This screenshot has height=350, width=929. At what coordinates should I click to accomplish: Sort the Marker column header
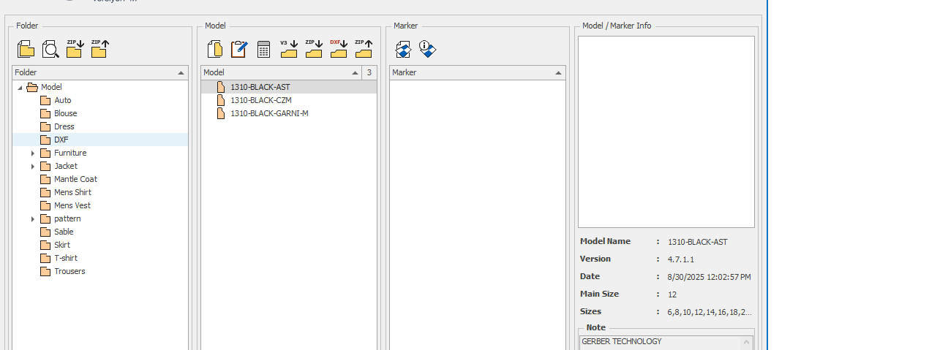click(477, 72)
